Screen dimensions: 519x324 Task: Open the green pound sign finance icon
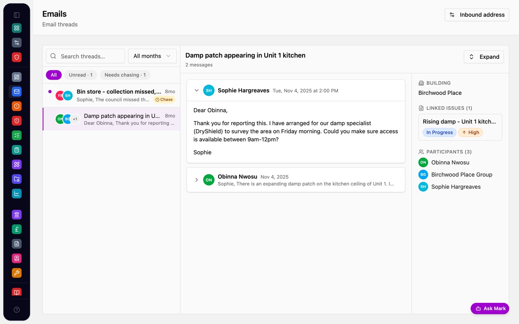17,229
